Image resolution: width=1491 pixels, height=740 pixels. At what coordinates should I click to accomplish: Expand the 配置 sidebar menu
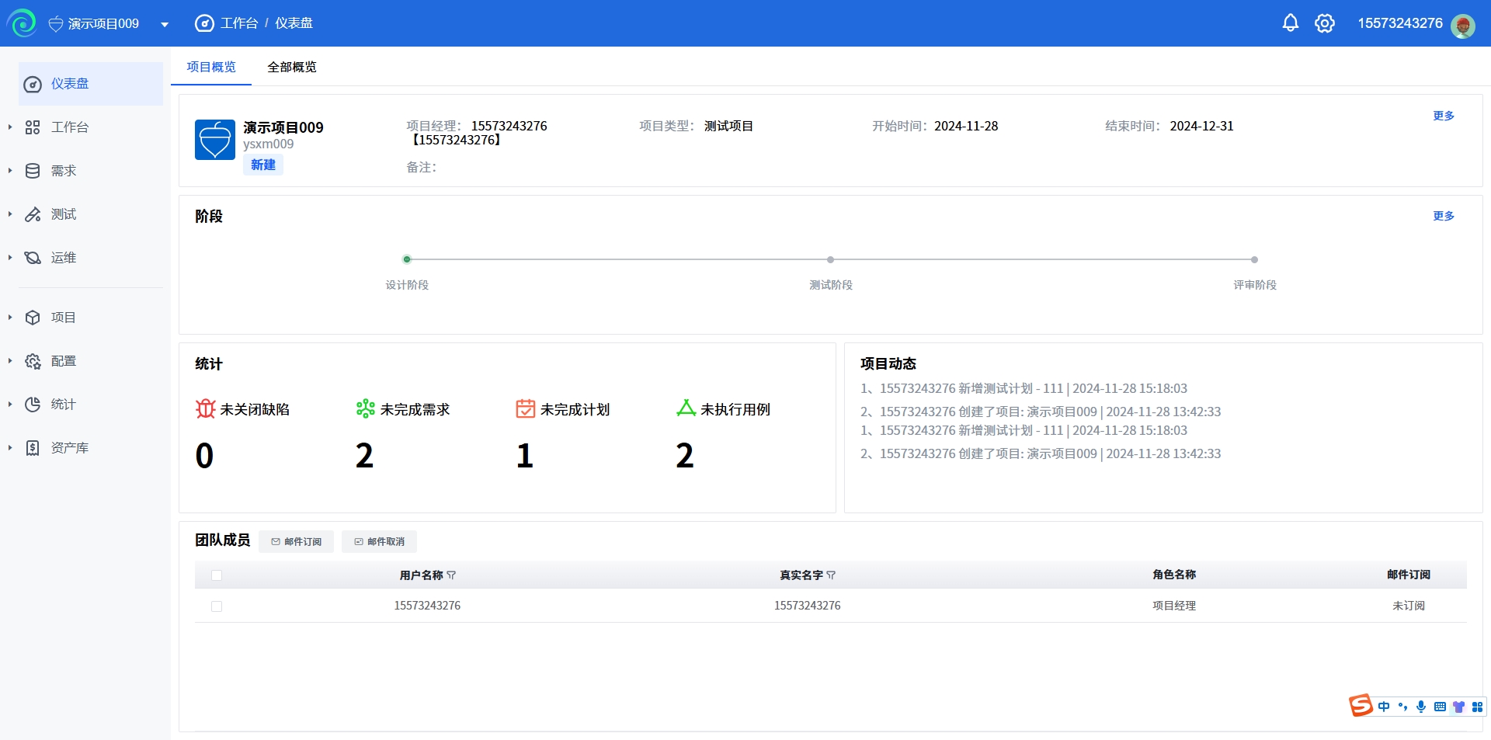[x=63, y=361]
